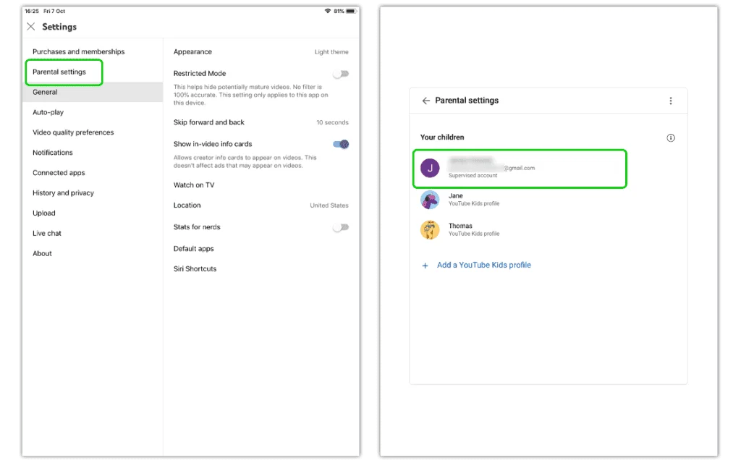Click the 16:25 clock in status bar

point(32,11)
